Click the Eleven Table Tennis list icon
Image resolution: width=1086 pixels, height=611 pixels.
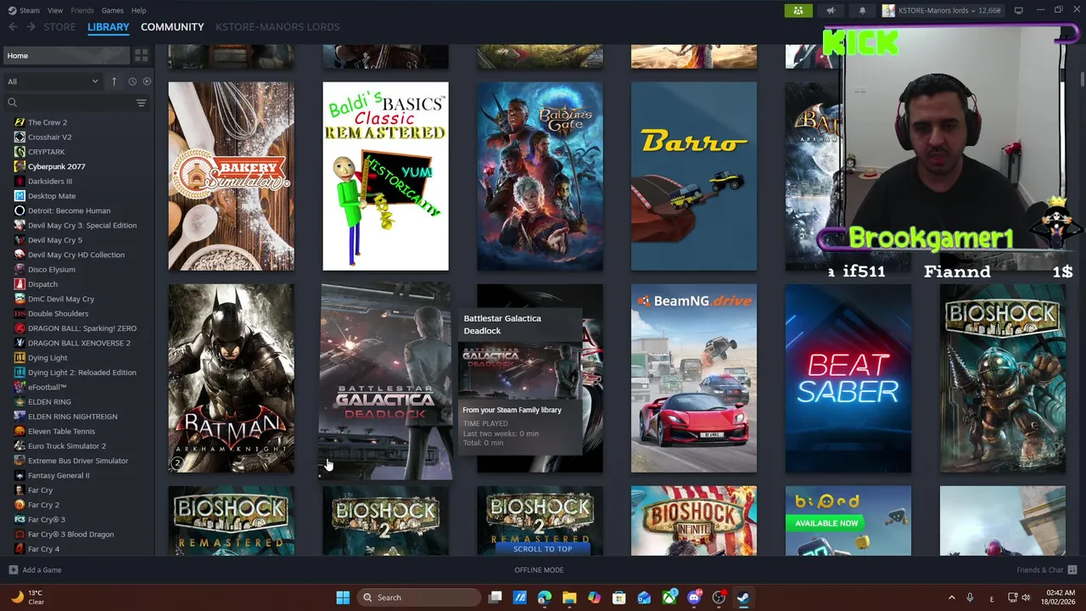pyautogui.click(x=20, y=431)
